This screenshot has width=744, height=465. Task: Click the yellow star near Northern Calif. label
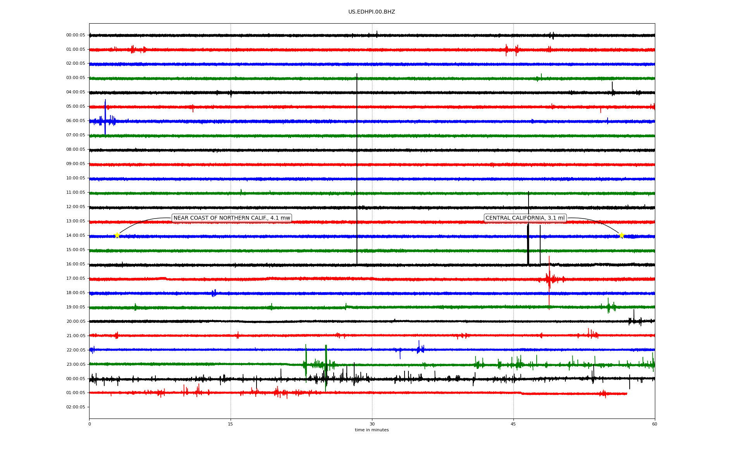(117, 235)
